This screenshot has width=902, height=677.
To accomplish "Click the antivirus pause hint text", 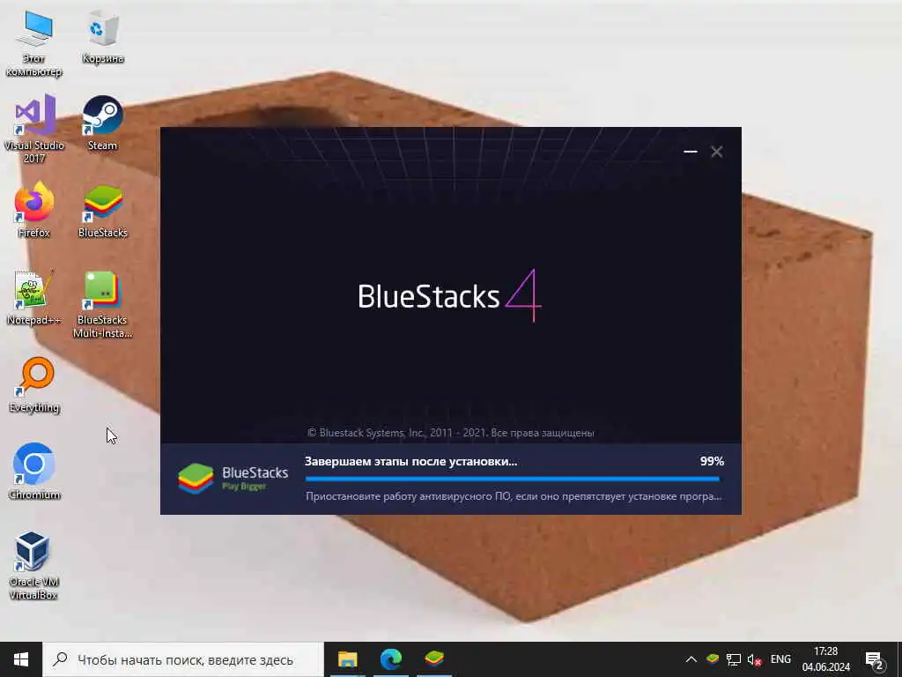I will (x=514, y=496).
